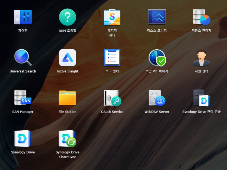
Task: Click the WebDAV Server text label
Action: coord(157,112)
